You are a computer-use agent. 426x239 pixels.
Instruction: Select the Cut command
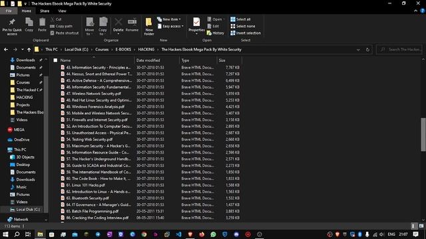coord(56,19)
